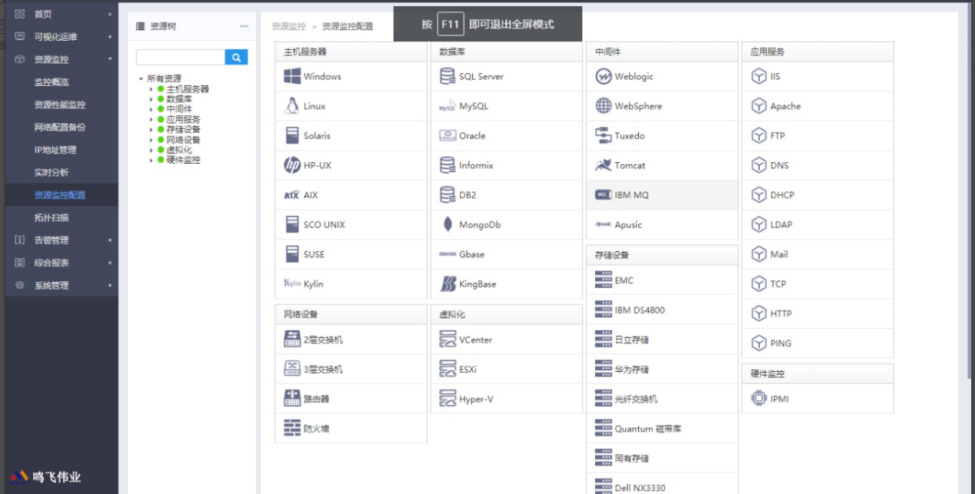Click the Weblogic icon

click(x=603, y=76)
